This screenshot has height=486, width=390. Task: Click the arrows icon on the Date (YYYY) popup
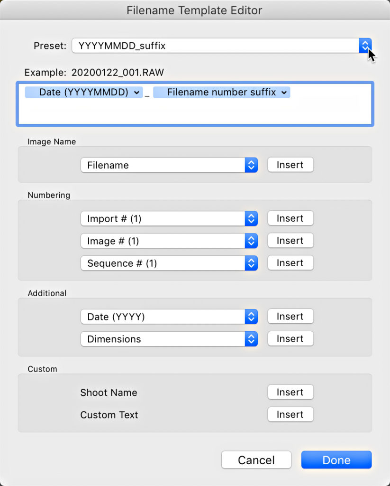coord(252,317)
